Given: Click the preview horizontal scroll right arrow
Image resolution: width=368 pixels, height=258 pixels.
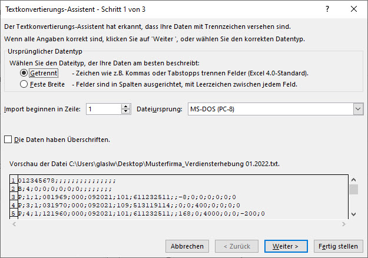Looking at the screenshot, I should click(x=344, y=224).
